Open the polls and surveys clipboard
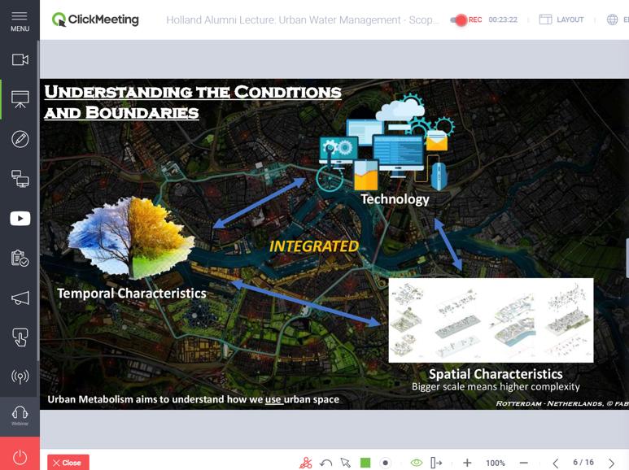Viewport: 629px width, 470px height. pyautogui.click(x=20, y=258)
